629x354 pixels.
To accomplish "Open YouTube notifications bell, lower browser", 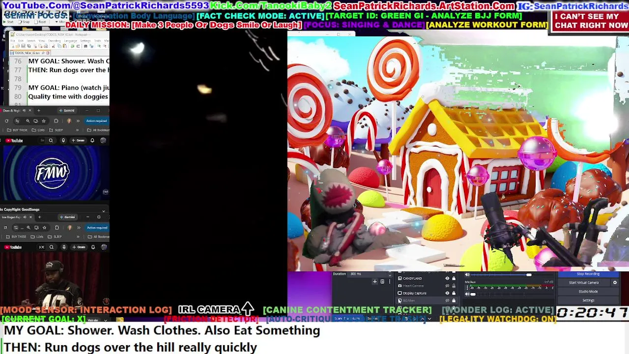I will point(93,247).
